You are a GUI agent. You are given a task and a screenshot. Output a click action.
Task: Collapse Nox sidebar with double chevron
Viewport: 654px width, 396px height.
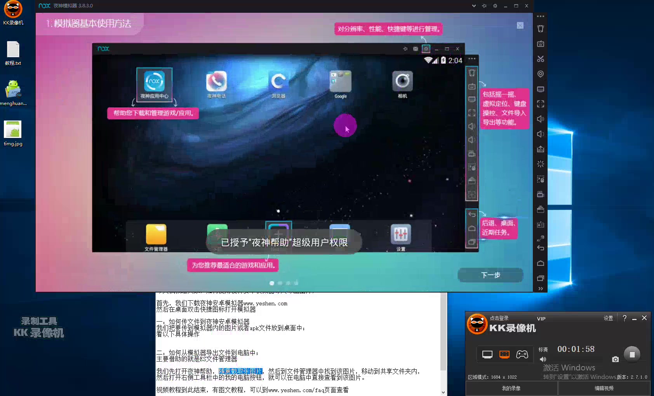[540, 289]
